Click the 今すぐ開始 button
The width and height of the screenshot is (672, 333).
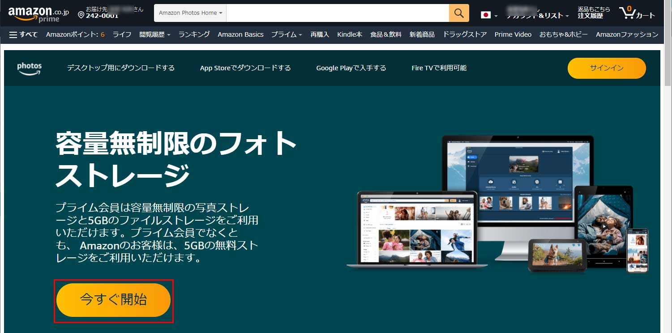pos(113,300)
